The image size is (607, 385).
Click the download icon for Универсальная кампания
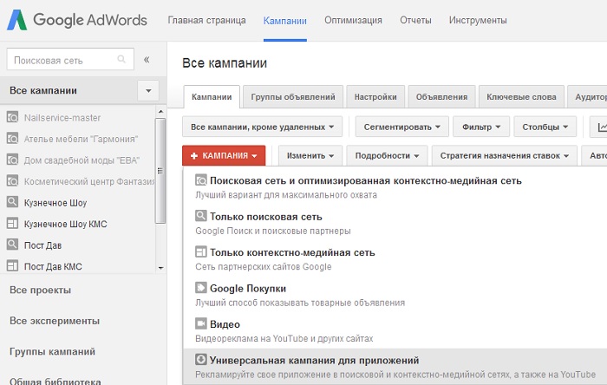click(201, 360)
